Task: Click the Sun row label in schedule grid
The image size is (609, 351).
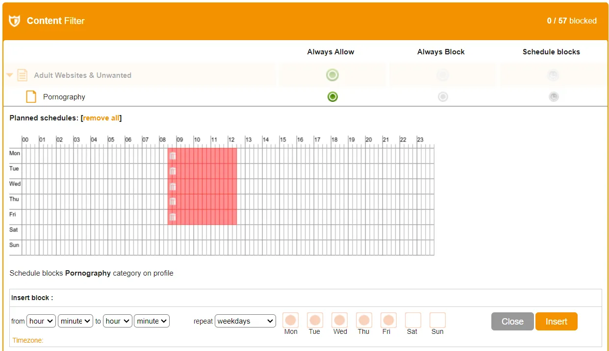Action: (14, 245)
